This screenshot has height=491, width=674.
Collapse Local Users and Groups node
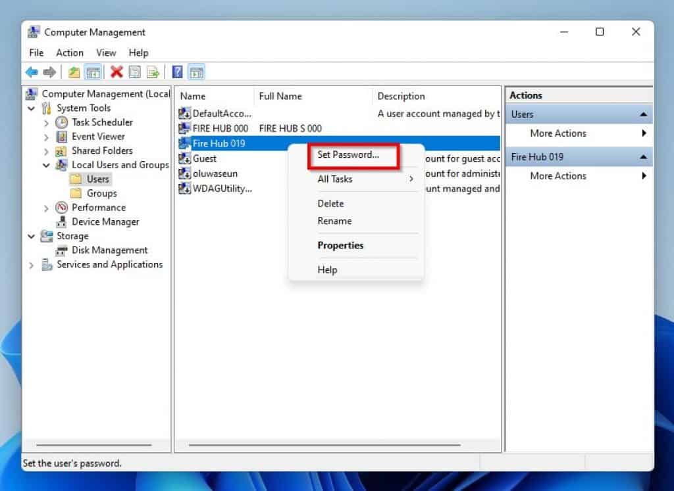(46, 165)
